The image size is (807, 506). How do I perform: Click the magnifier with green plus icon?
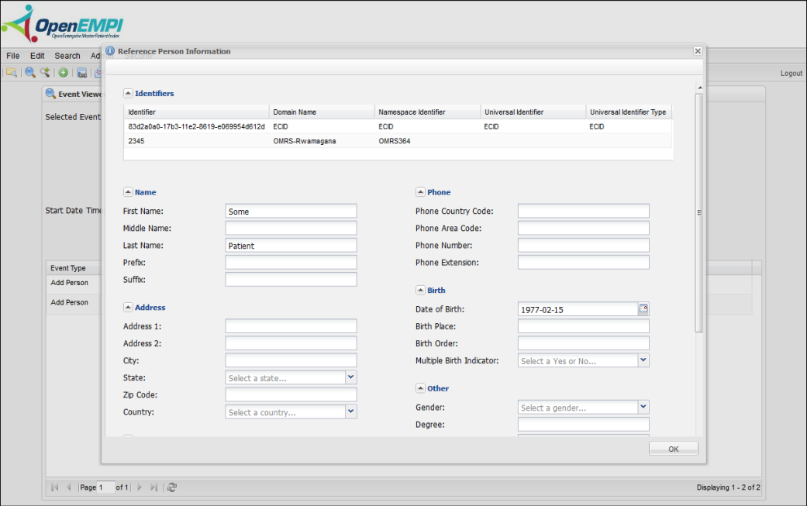[45, 73]
